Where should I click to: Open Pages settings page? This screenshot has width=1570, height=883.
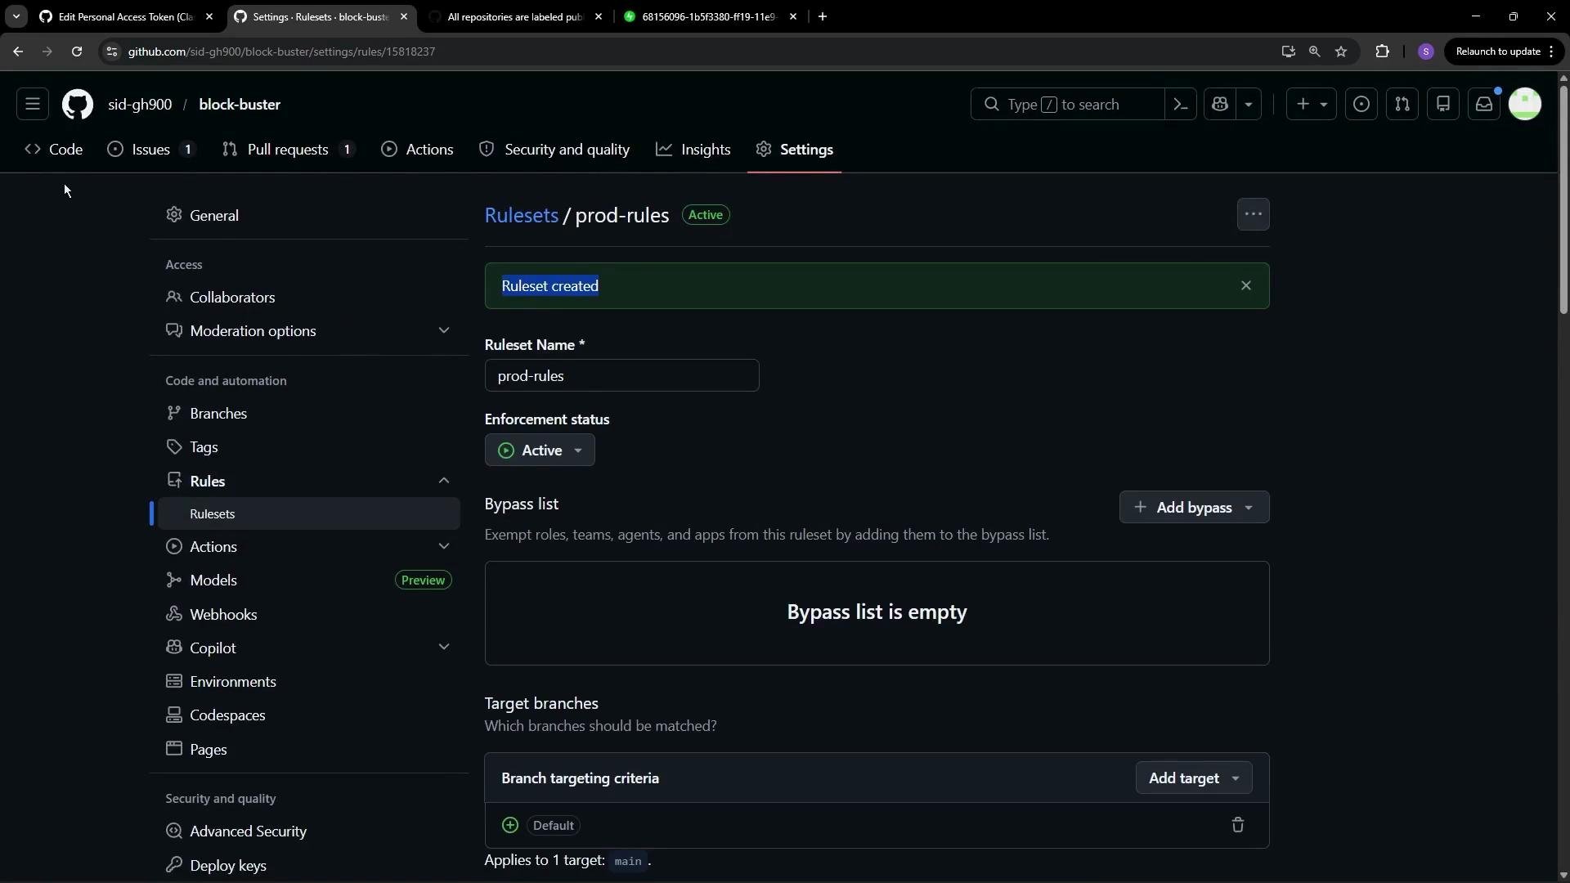click(309, 750)
